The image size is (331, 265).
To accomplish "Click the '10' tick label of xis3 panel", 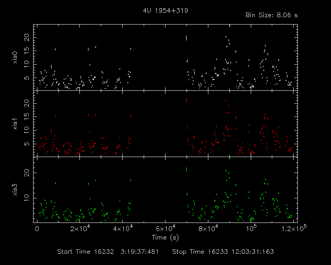I will (x=27, y=198).
